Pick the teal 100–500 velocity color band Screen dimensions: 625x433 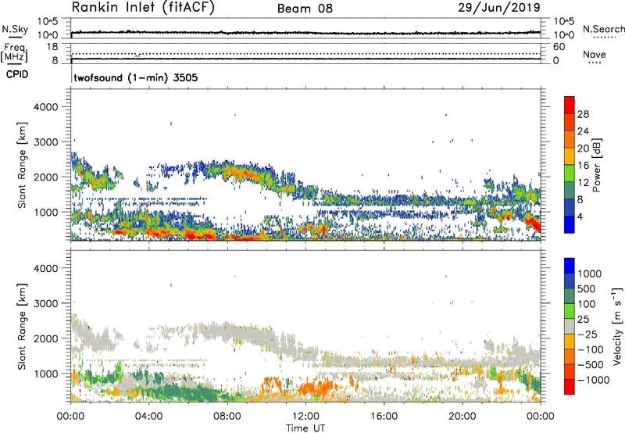click(570, 296)
